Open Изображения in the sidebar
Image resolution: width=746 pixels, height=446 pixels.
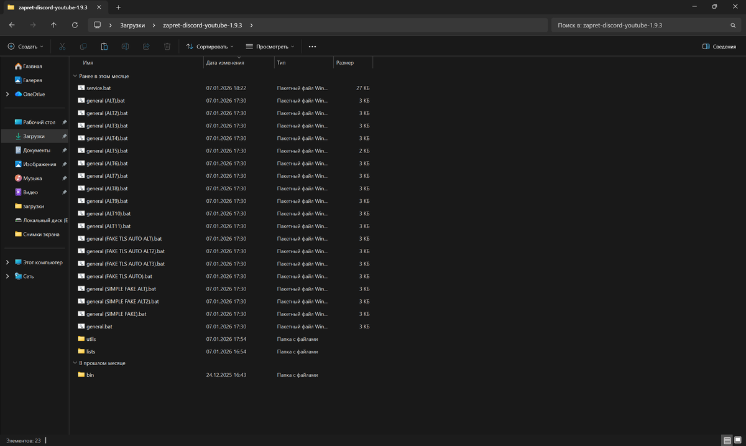[35, 164]
